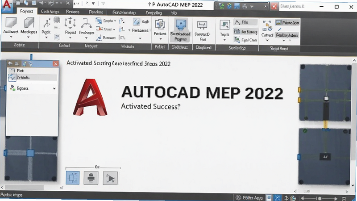Screen dimensions: 357x201
Task: Click the refresh icon in floating panel header
Action: point(25,64)
